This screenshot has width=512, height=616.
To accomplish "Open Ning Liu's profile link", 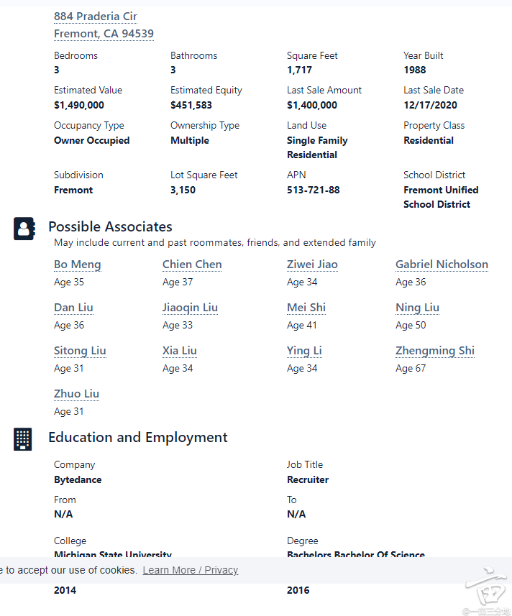I will click(x=417, y=308).
